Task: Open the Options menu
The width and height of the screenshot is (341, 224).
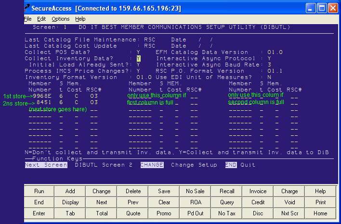Action: 61,19
